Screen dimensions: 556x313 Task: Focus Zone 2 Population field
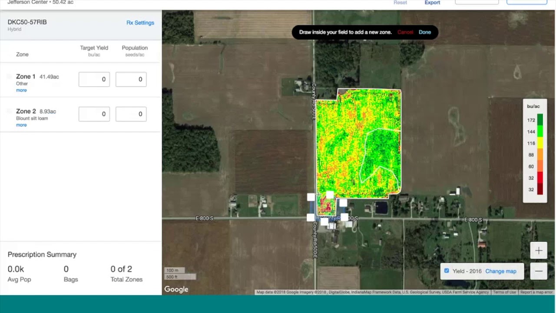131,114
